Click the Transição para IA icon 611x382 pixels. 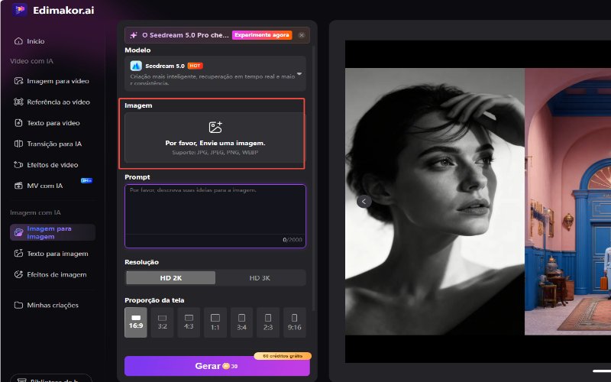click(x=18, y=144)
